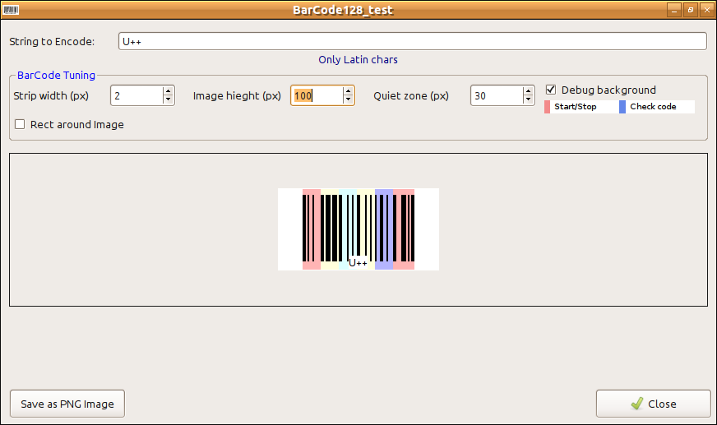The height and width of the screenshot is (425, 717).
Task: Click Save as PNG Image button
Action: point(67,404)
